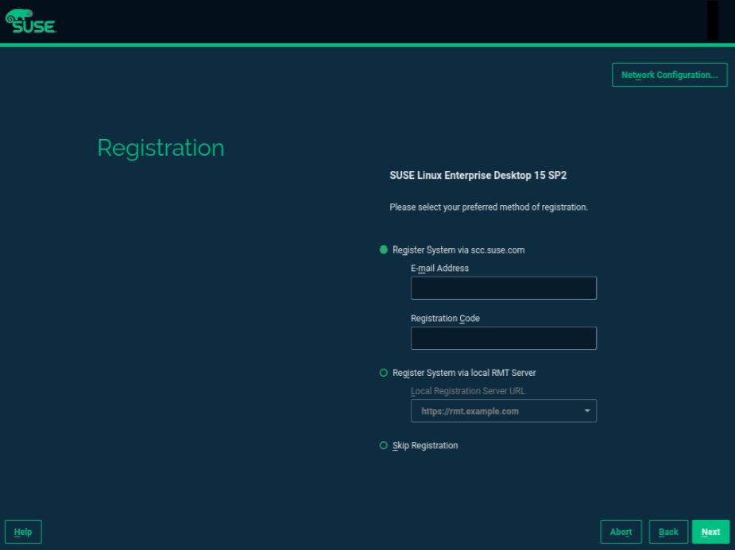Image resolution: width=735 pixels, height=550 pixels.
Task: Click the preferred method of registration text
Action: (x=488, y=207)
